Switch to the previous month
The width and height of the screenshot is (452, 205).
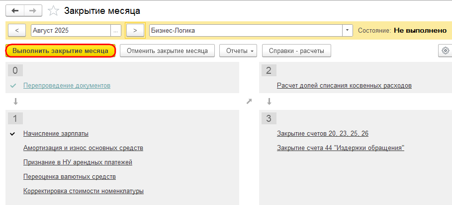click(x=17, y=30)
